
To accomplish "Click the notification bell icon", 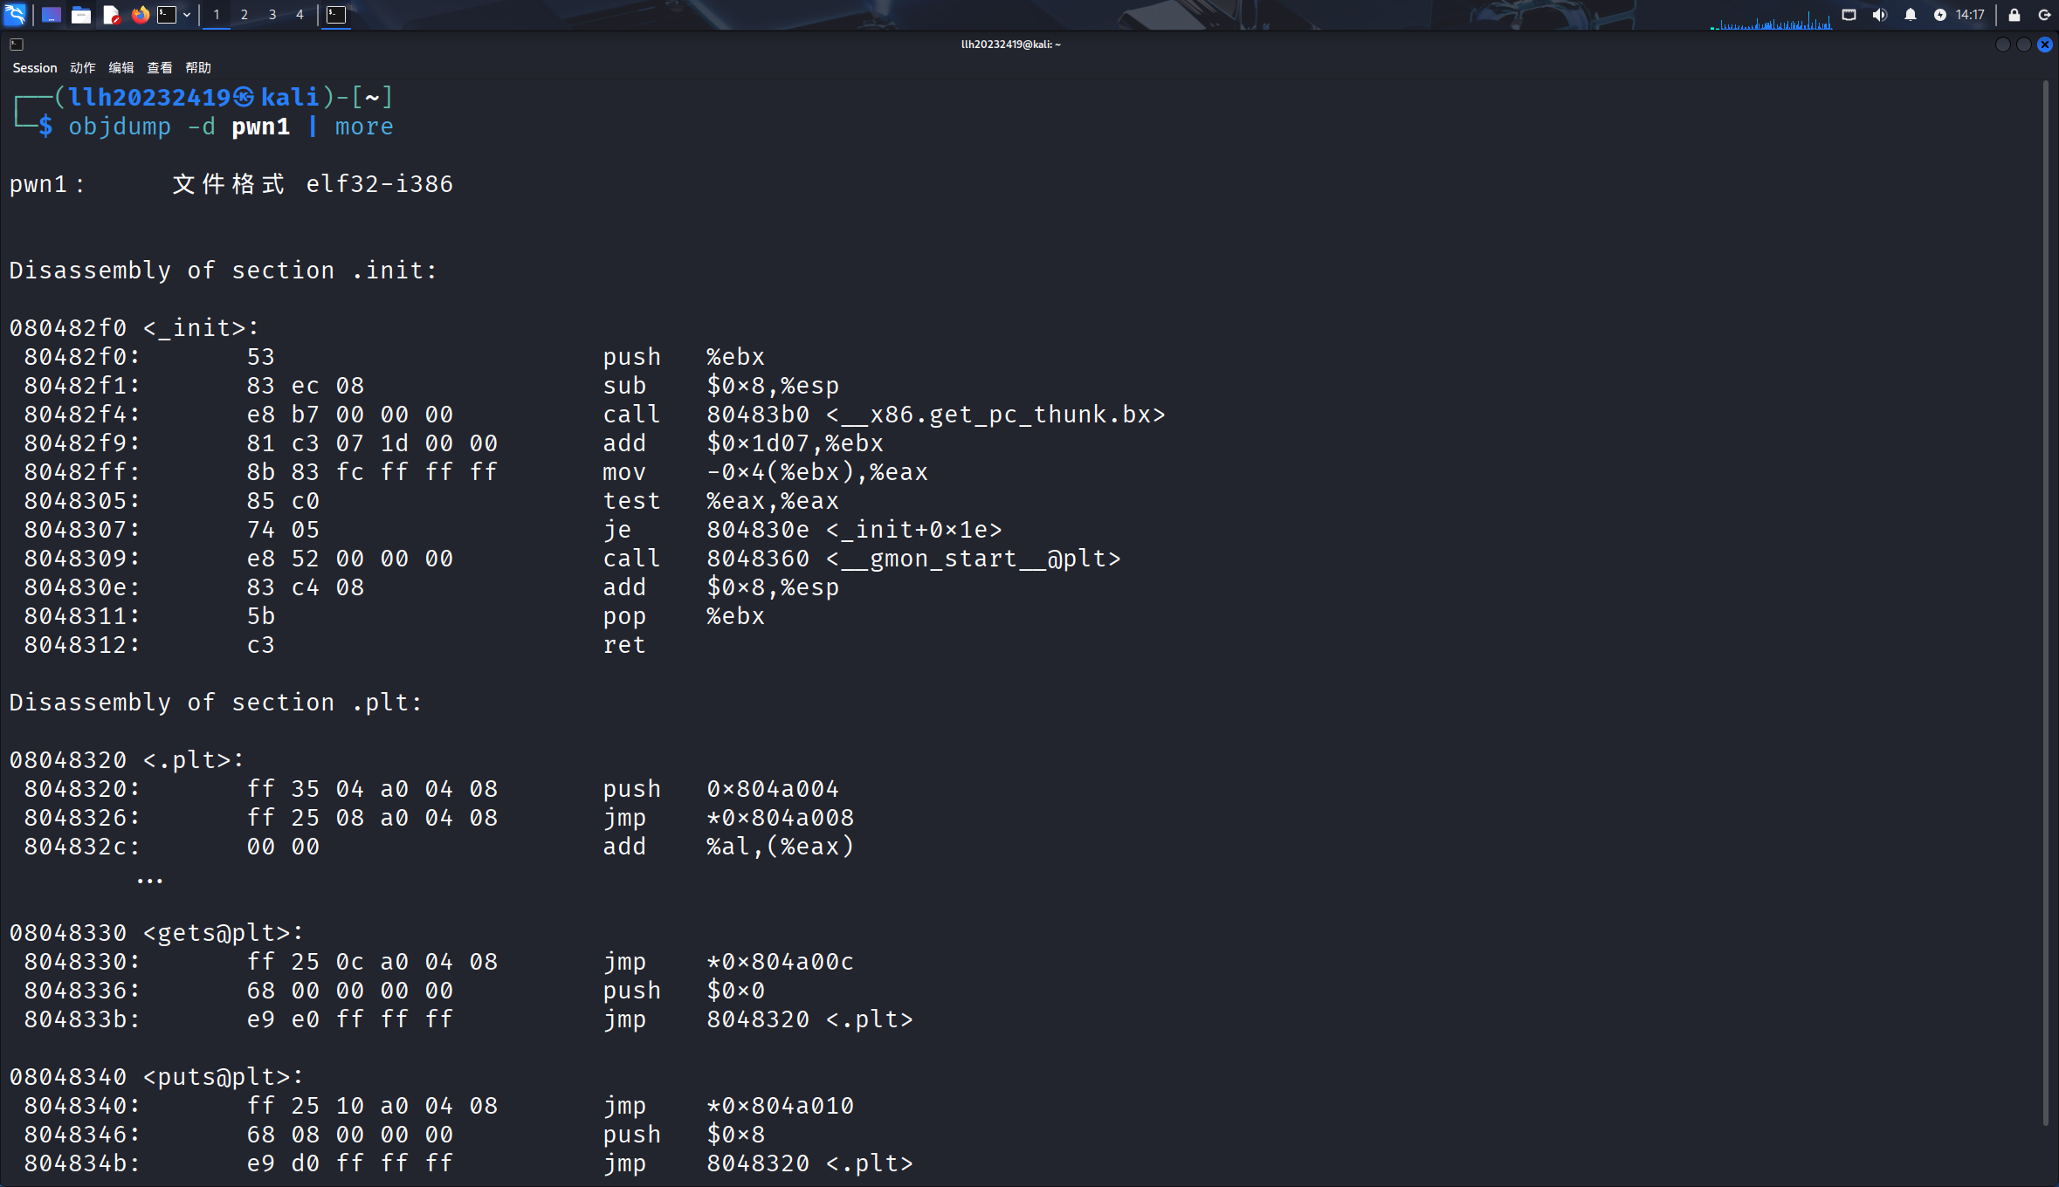I will coord(1910,15).
